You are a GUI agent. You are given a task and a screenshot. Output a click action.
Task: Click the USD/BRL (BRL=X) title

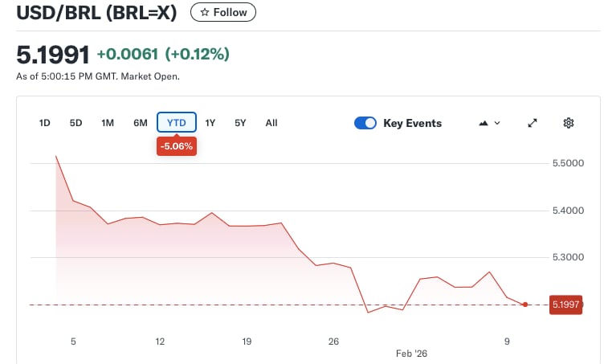98,13
